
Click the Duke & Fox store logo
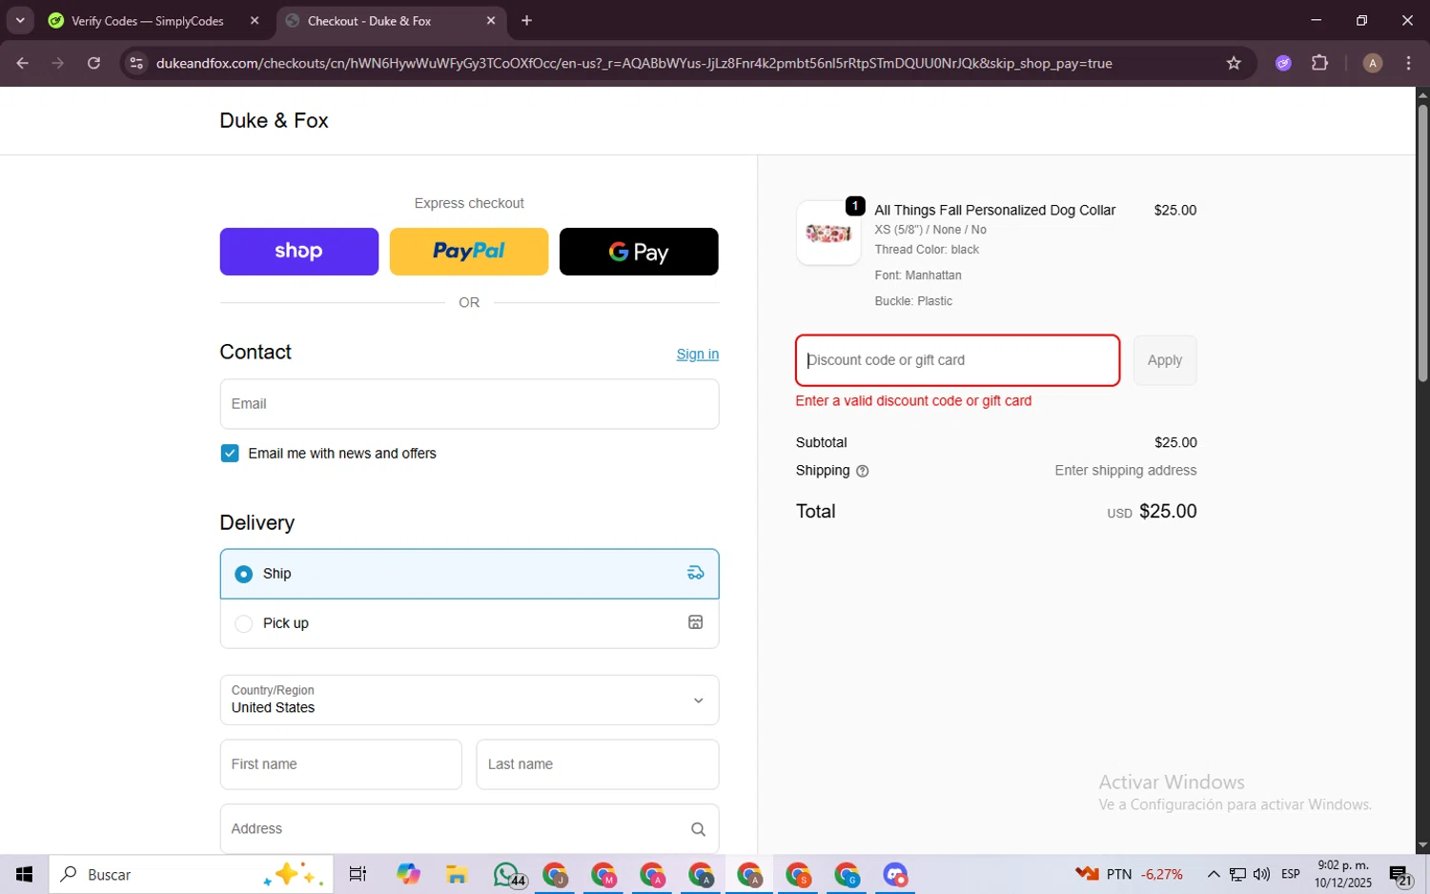(x=274, y=120)
